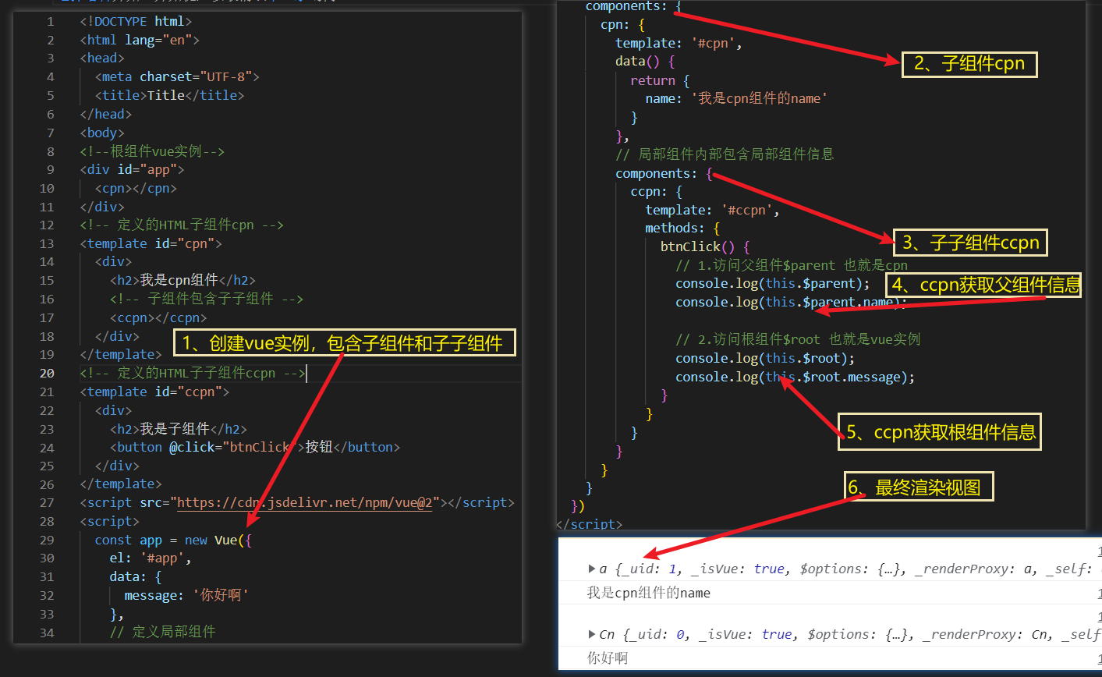Click the 'cpn: {' line in right pane
The height and width of the screenshot is (677, 1102).
622,25
